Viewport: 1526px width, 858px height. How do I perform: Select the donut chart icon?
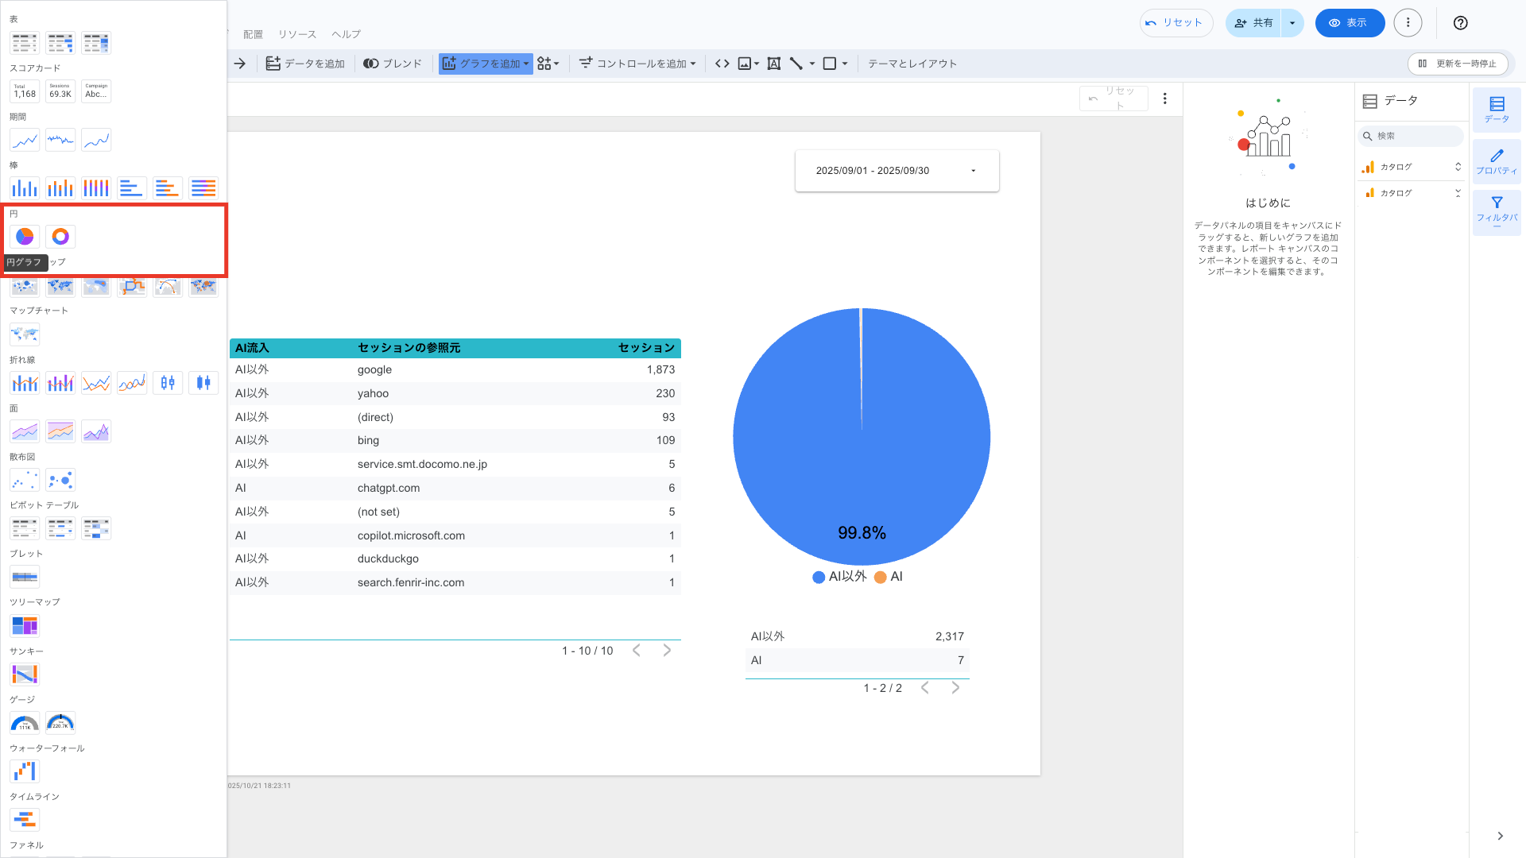pos(60,237)
